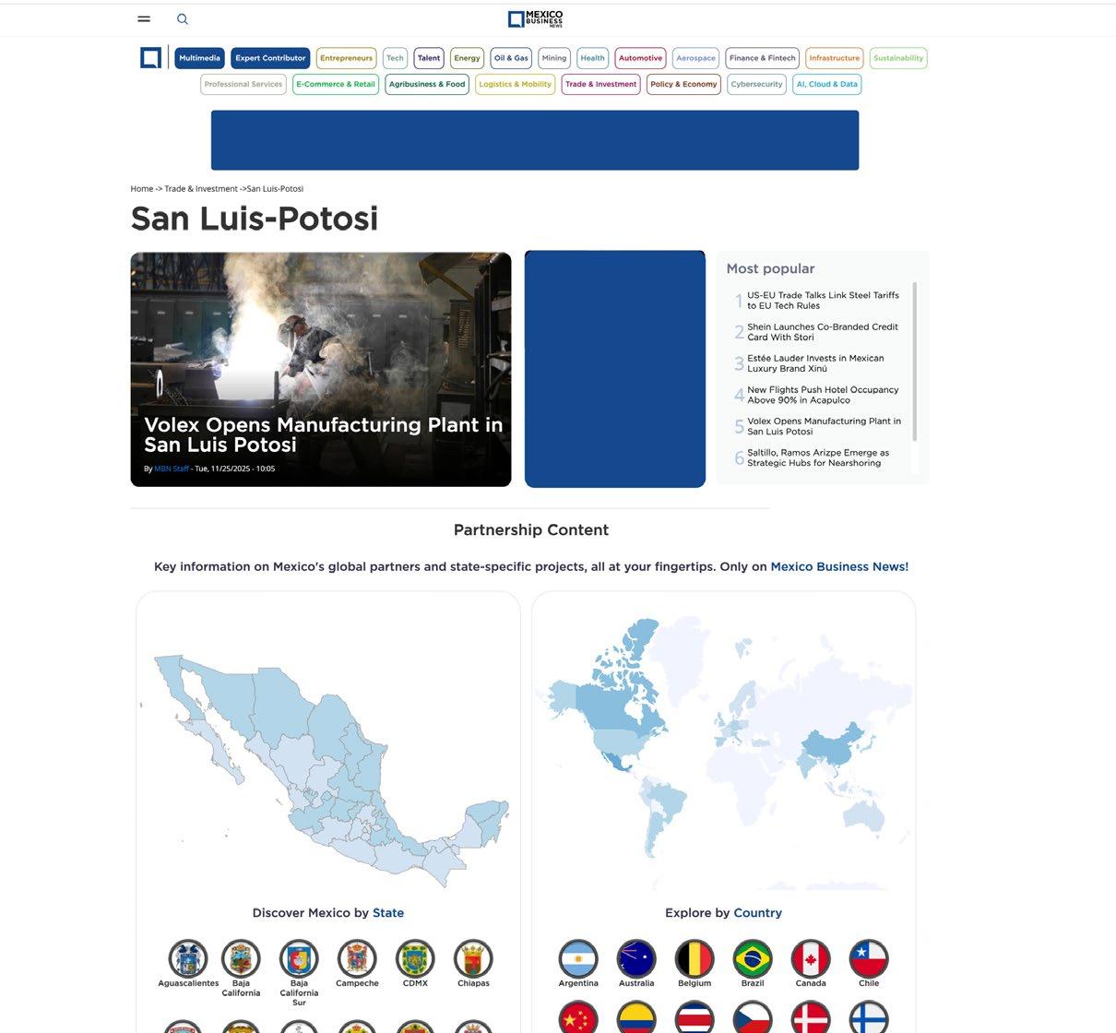Select the Chiapas state emblem

point(473,959)
